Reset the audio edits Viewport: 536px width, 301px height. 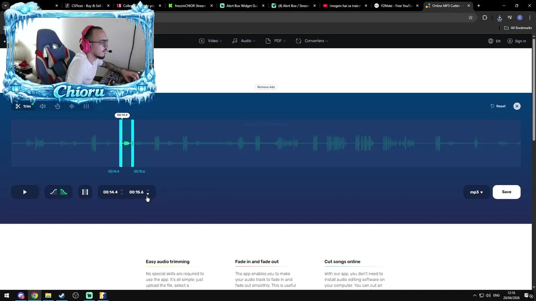pyautogui.click(x=498, y=106)
